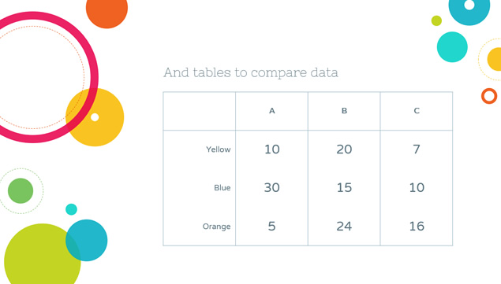The image size is (501, 284).
Task: Select the column C header cell
Action: coord(417,111)
